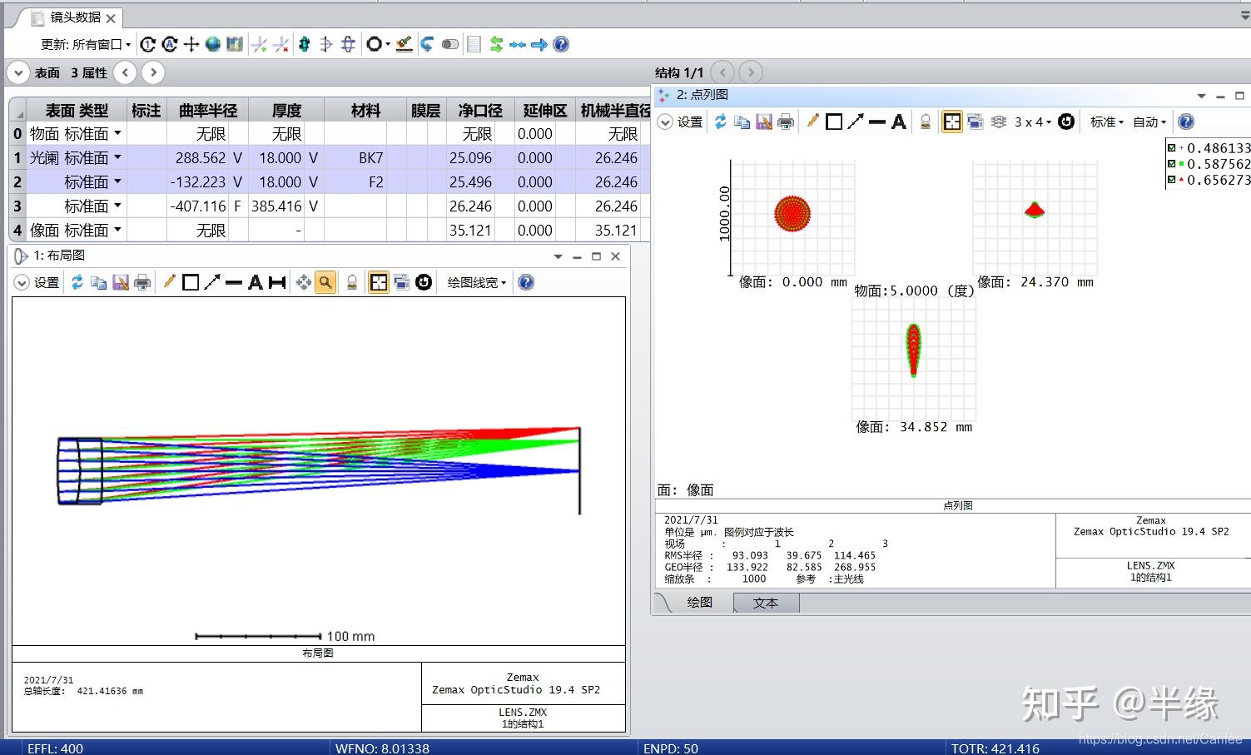
Task: Expand the 更新: 所有窗口 dropdown
Action: [87, 44]
